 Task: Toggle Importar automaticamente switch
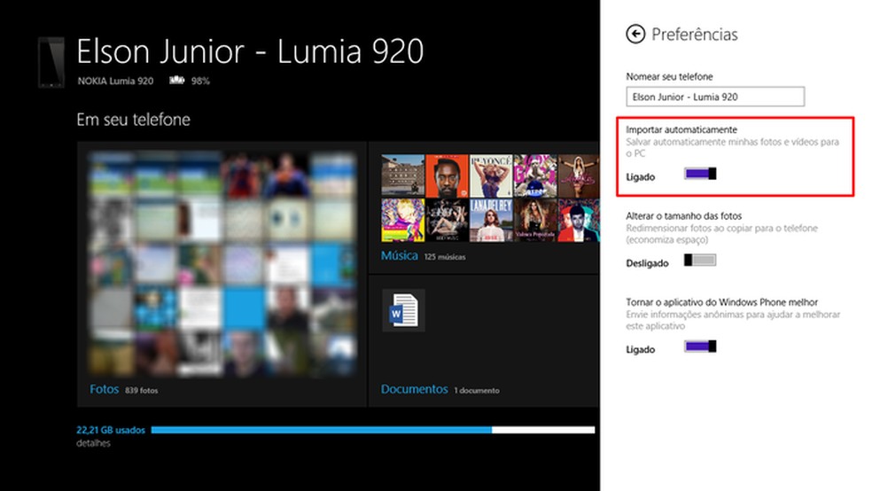point(700,174)
